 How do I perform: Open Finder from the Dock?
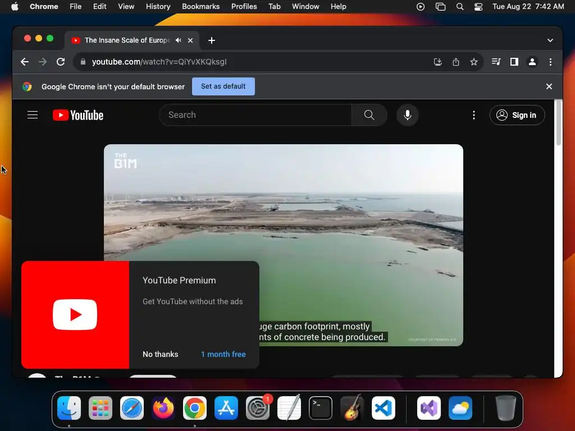[69, 408]
